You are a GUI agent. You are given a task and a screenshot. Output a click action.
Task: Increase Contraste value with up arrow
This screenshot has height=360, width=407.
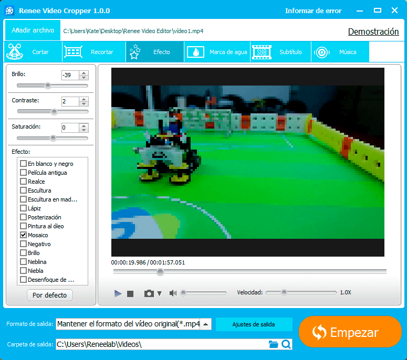[x=84, y=99]
